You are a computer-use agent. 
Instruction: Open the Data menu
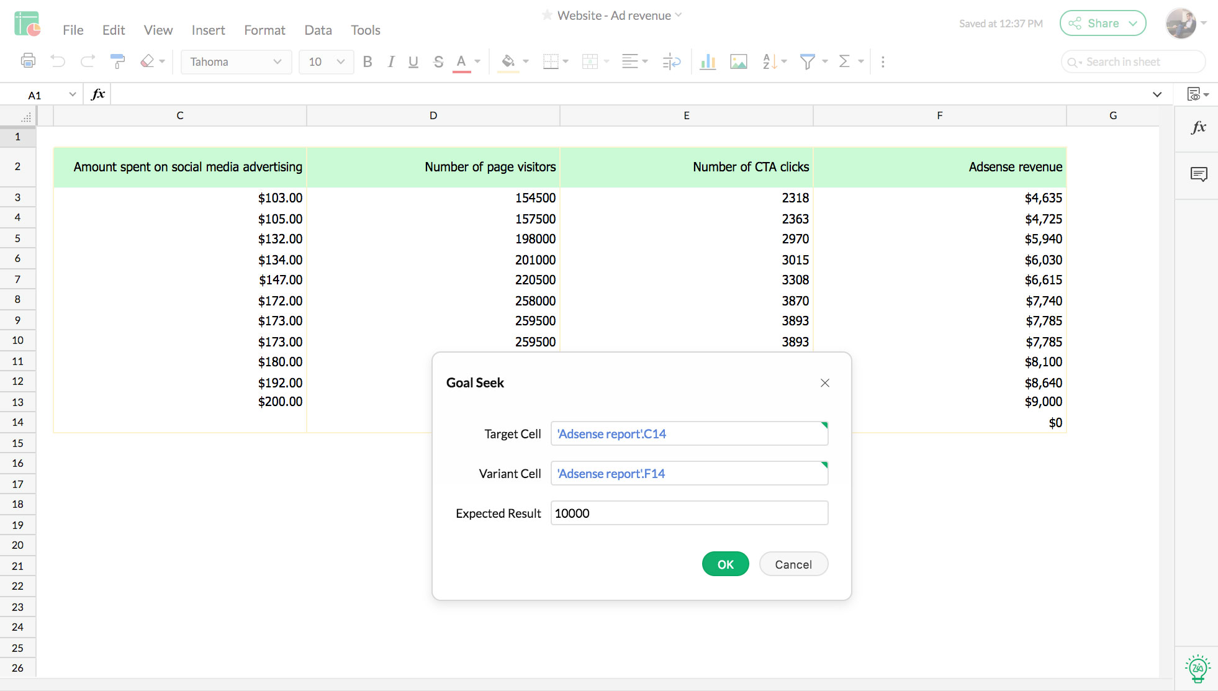click(x=318, y=30)
